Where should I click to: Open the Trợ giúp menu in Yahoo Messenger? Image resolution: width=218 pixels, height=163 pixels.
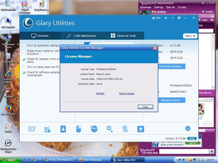(182, 7)
